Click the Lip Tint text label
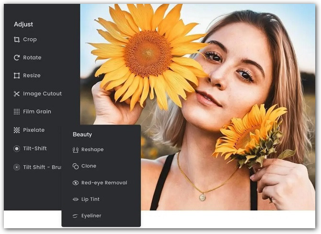The height and width of the screenshot is (234, 321). 91,199
